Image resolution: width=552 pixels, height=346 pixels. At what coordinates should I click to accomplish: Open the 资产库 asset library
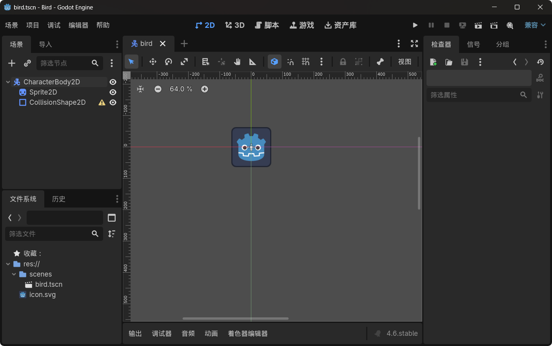(x=341, y=25)
